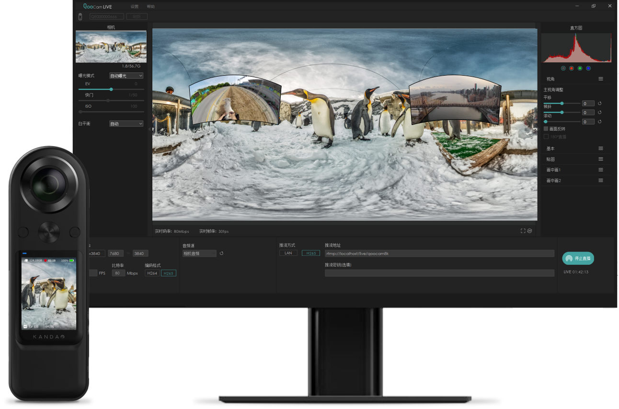This screenshot has width=619, height=409.
Task: Click the 停止直播 stop streaming button
Action: tap(578, 258)
